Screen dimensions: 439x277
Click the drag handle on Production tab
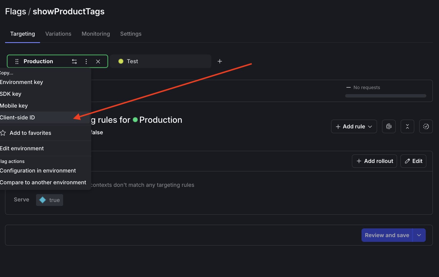(x=17, y=61)
